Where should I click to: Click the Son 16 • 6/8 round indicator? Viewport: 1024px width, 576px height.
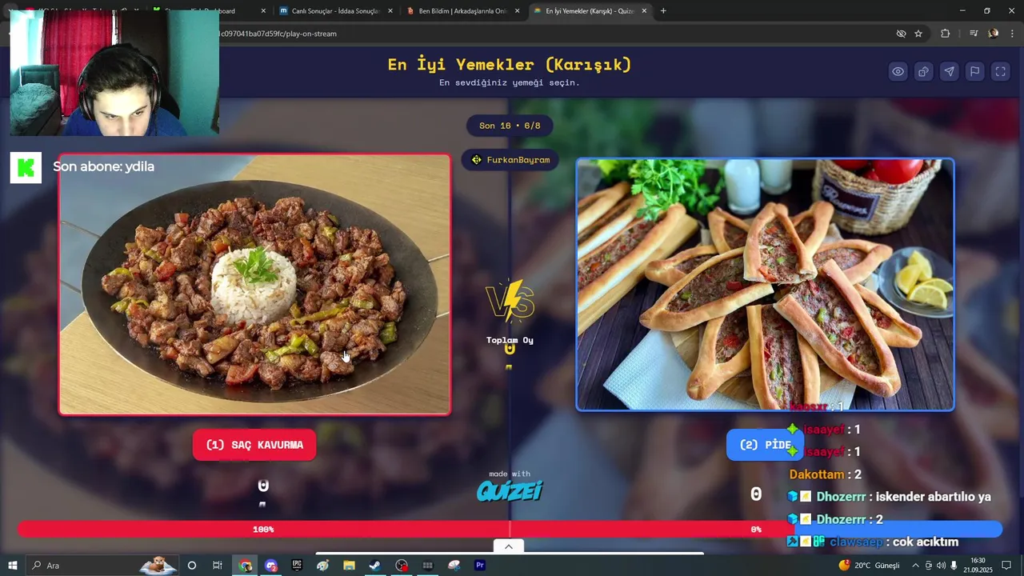[510, 126]
